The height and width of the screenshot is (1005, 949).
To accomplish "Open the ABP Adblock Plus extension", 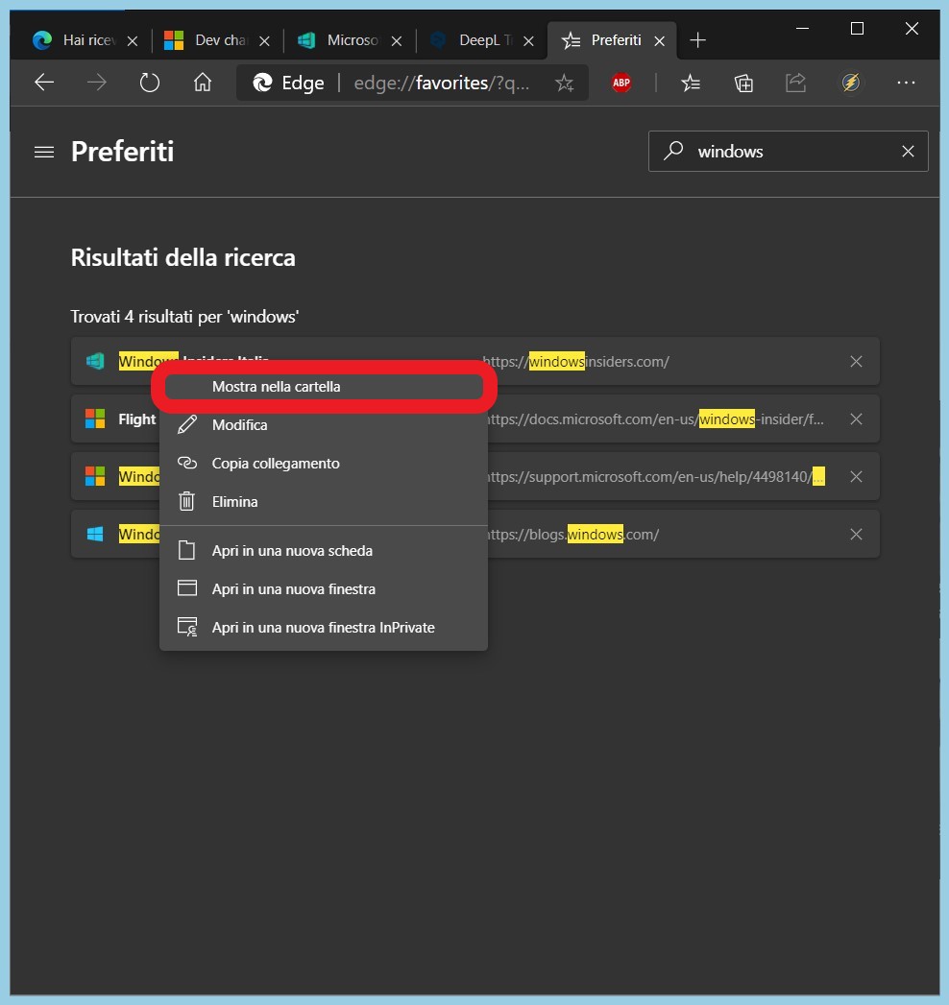I will click(x=620, y=83).
